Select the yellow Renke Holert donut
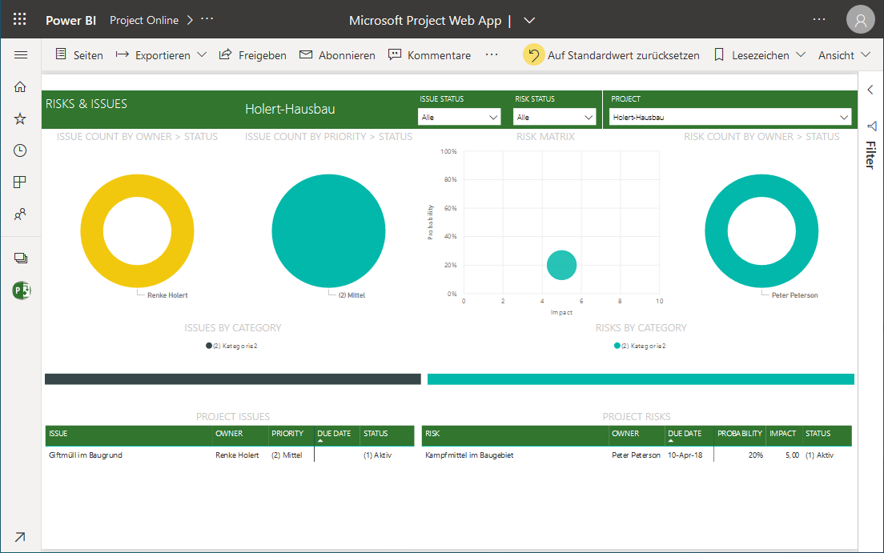Viewport: 884px width, 553px height. tap(92, 231)
